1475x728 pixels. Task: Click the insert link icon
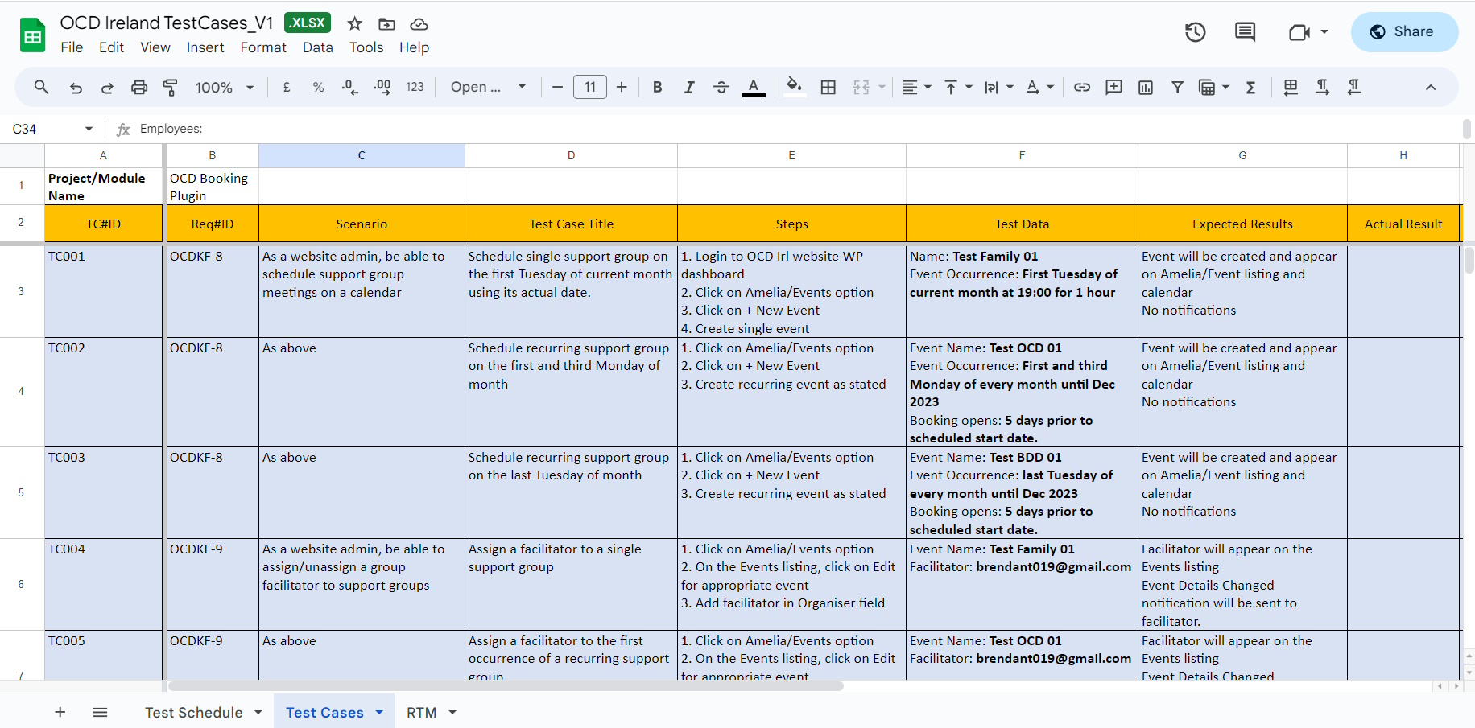point(1082,87)
